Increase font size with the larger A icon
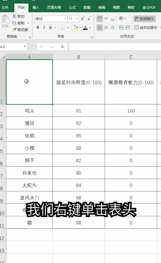This screenshot has height=263, width=161. (x=83, y=19)
